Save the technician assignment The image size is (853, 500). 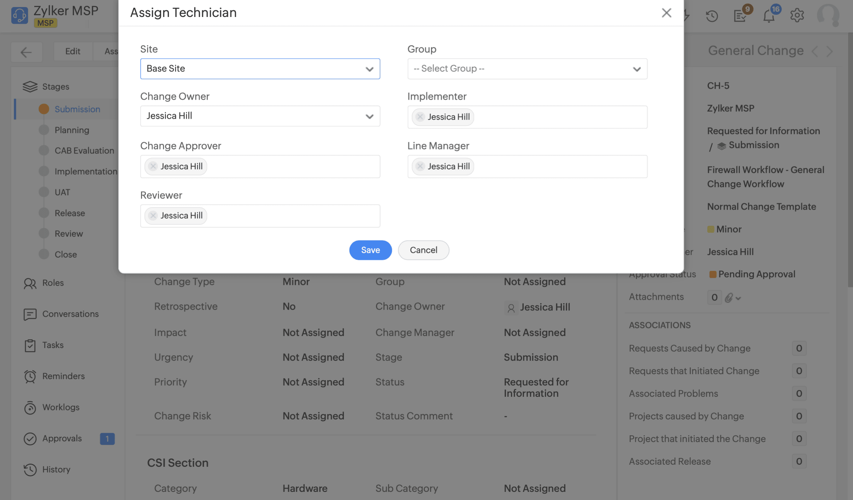click(x=370, y=250)
